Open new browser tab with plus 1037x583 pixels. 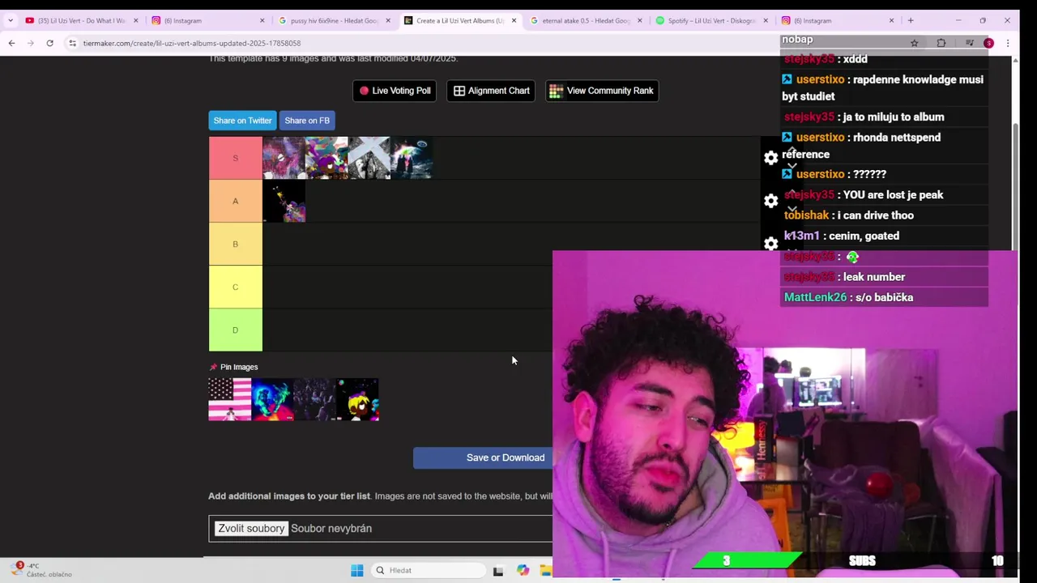(x=911, y=20)
